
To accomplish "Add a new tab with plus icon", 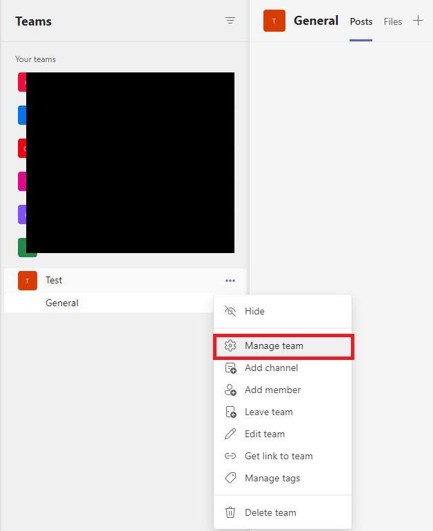I will (x=418, y=21).
